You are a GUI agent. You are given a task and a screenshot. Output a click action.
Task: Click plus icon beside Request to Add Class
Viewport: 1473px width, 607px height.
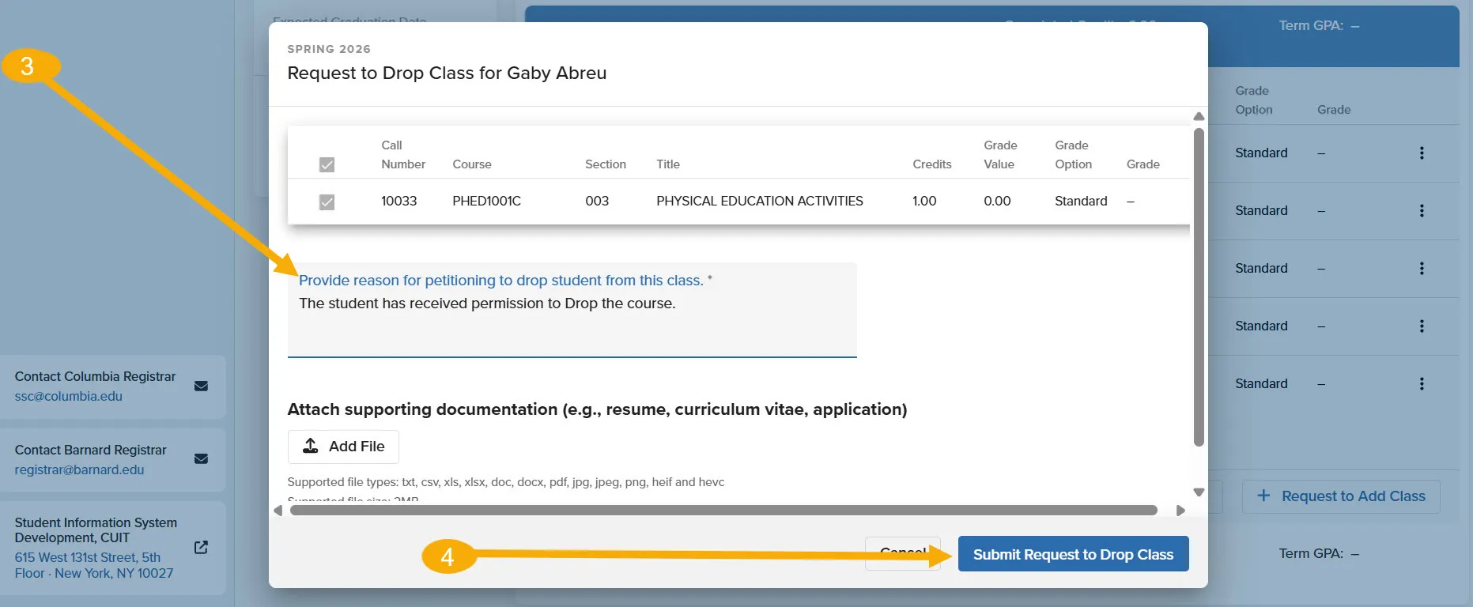point(1263,496)
